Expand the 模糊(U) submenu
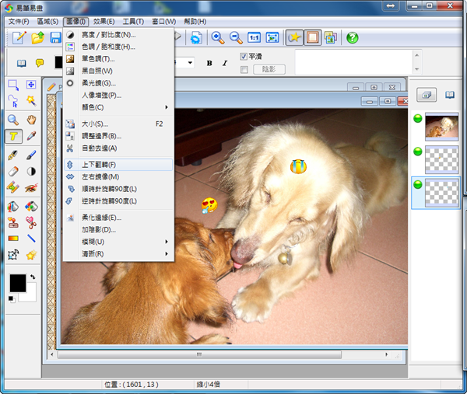The width and height of the screenshot is (467, 394). [x=118, y=242]
